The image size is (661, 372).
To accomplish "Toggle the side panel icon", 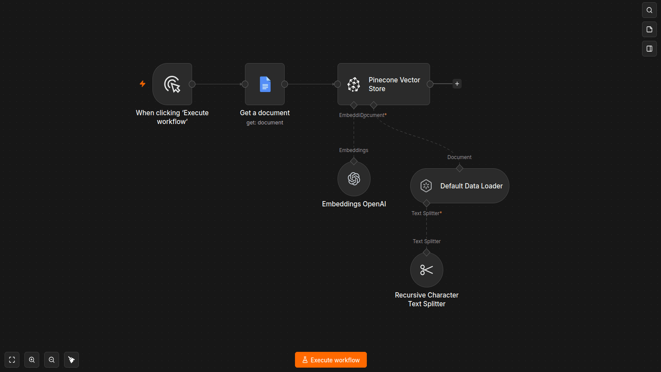I will point(649,49).
